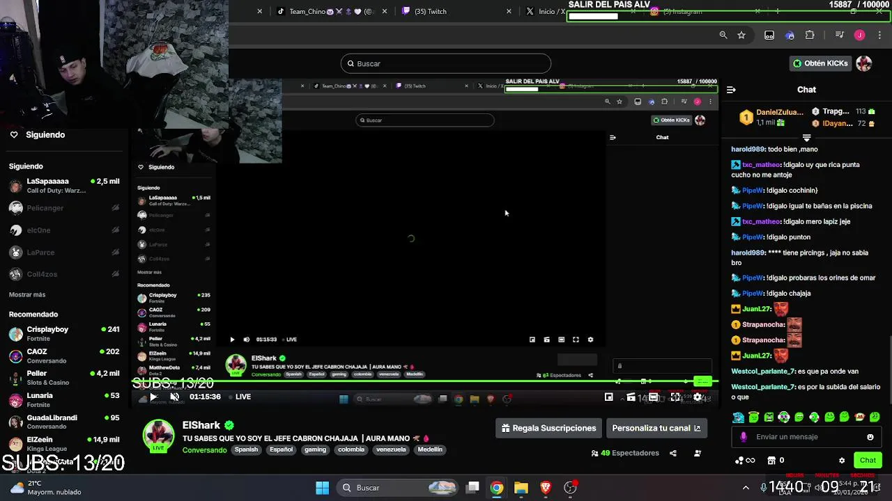The width and height of the screenshot is (892, 501).
Task: Click the Enviar un mensaje chat field
Action: (807, 437)
